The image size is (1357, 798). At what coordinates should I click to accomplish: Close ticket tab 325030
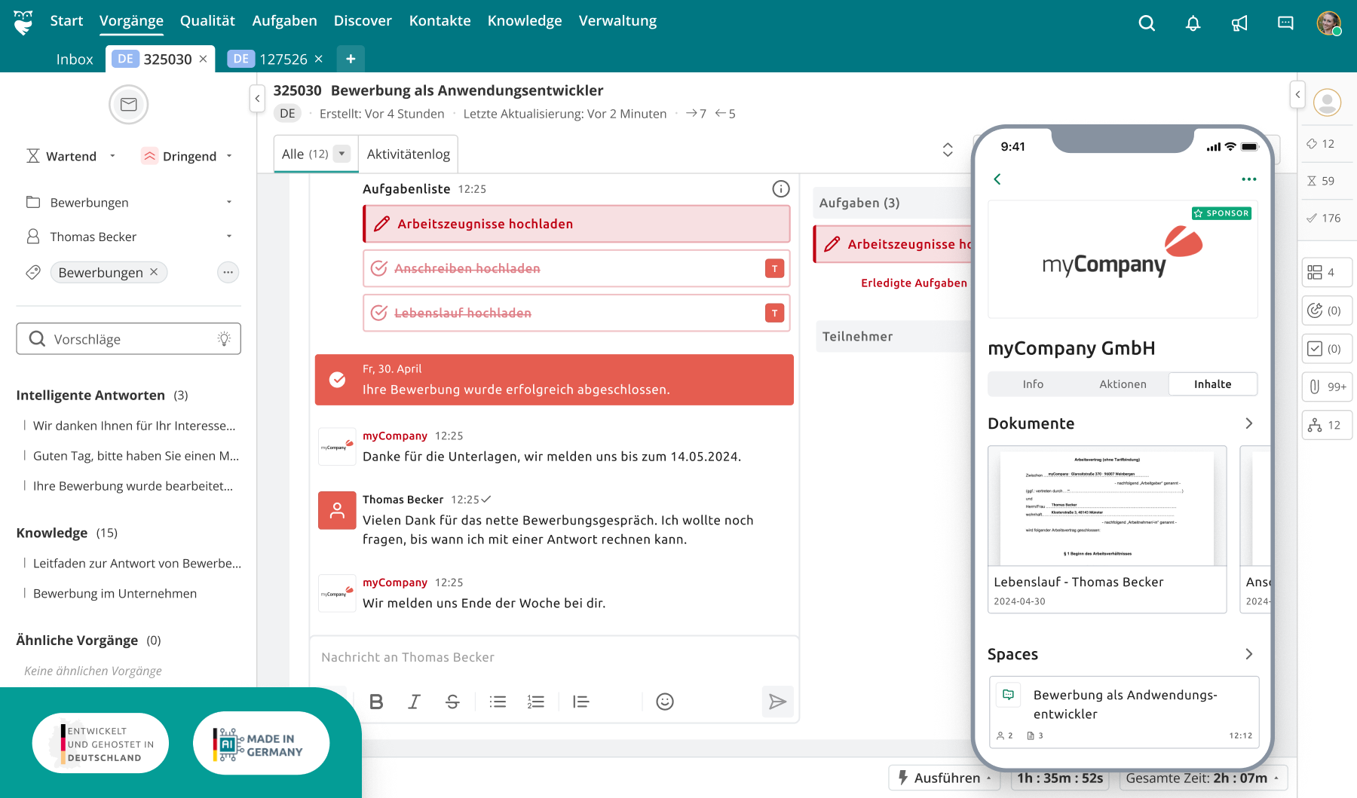(203, 59)
